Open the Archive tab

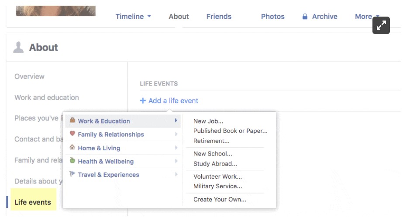pos(325,17)
